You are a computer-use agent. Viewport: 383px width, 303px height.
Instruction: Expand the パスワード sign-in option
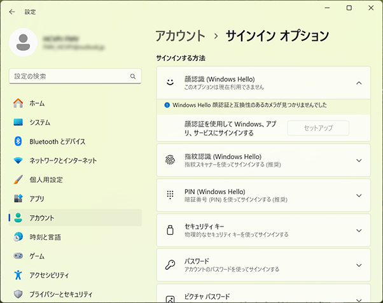359,265
